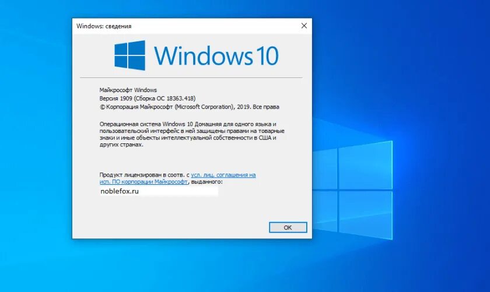The image size is (490, 292).
Task: Click the Операционная система Windows 10 Домашняя paragraph
Action: (192, 134)
